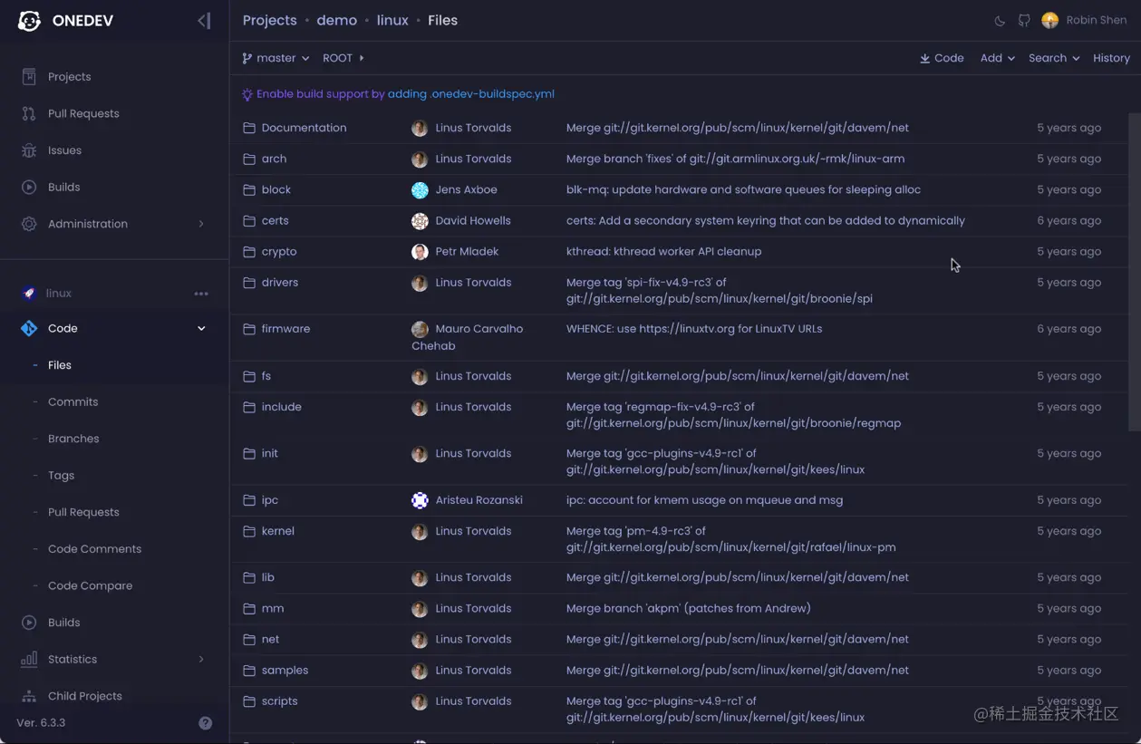Open the kernel folder
This screenshot has width=1141, height=744.
(x=278, y=531)
